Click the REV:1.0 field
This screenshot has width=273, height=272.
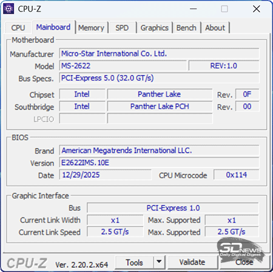(224, 66)
